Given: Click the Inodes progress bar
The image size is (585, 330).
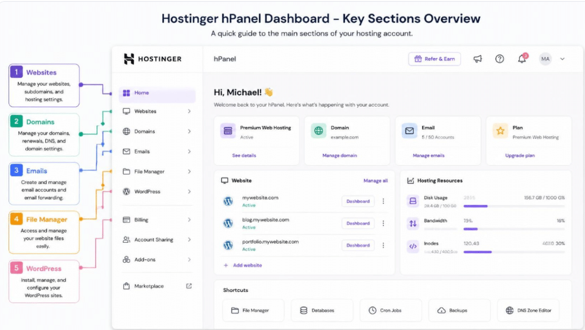Looking at the screenshot, I should (x=514, y=252).
